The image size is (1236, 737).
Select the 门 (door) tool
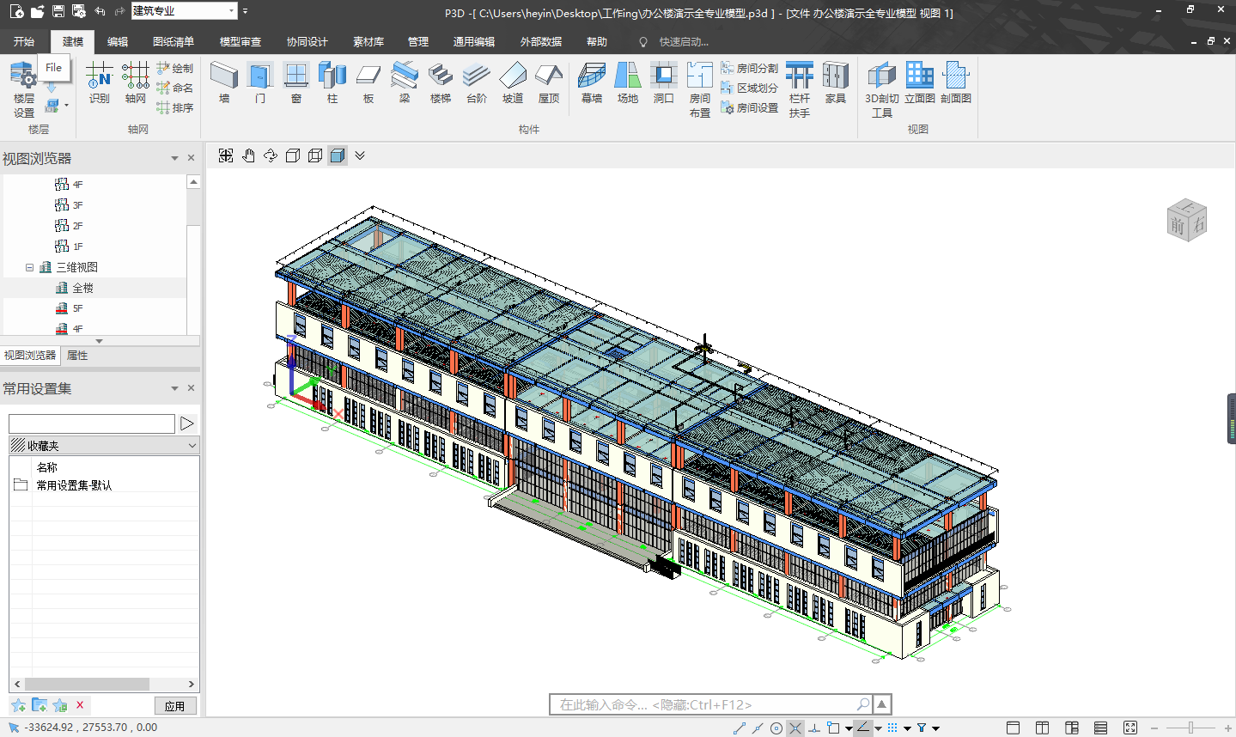260,83
